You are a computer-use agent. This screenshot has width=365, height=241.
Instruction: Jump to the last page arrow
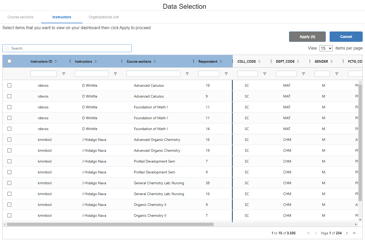354,233
